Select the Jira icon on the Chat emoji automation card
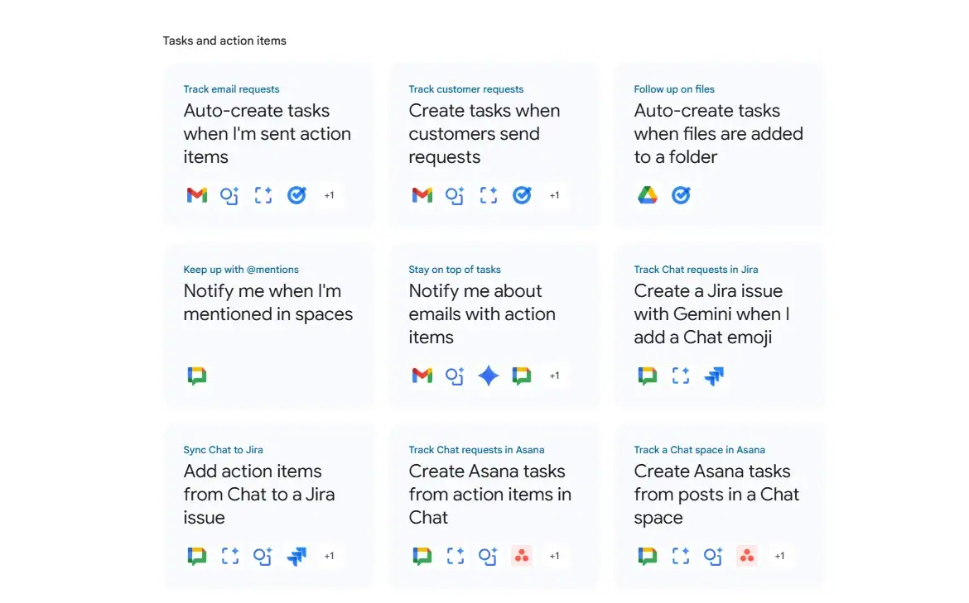The height and width of the screenshot is (603, 969). click(x=714, y=376)
